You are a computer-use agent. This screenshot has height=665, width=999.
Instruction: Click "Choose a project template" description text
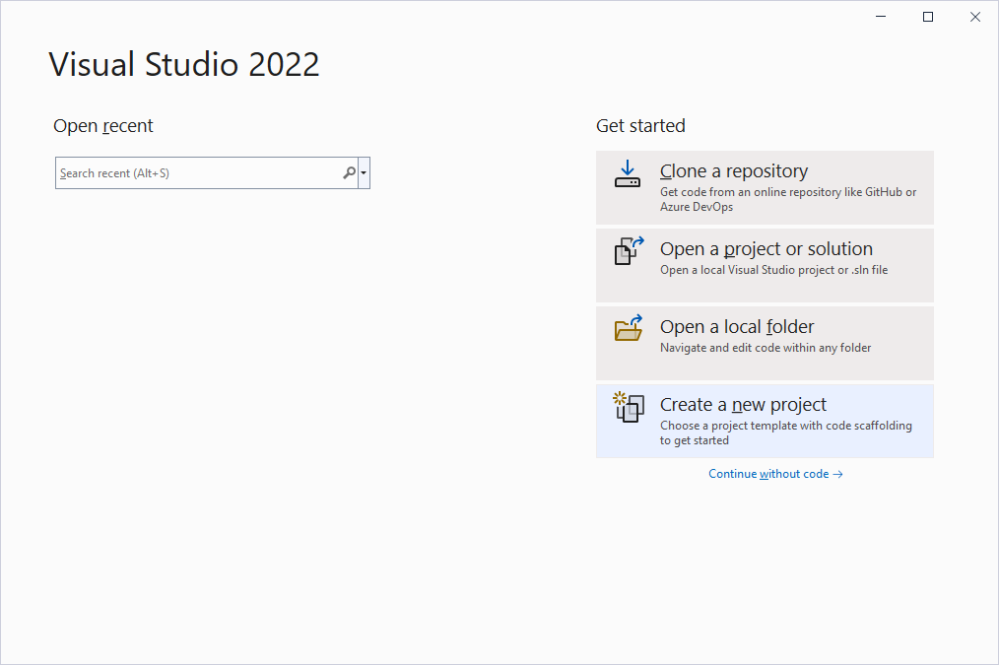click(786, 432)
